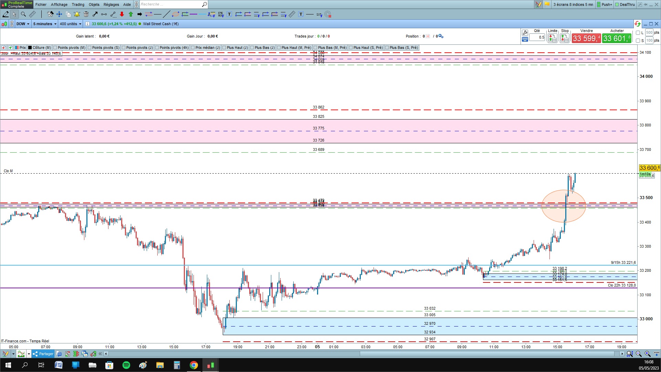Viewport: 661px width, 372px height.
Task: Check the L limit 500 pts checkbox
Action: coord(638,33)
